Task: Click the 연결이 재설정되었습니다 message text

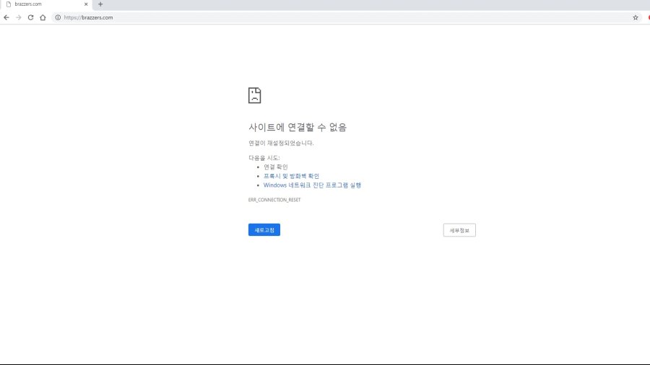Action: [x=281, y=143]
